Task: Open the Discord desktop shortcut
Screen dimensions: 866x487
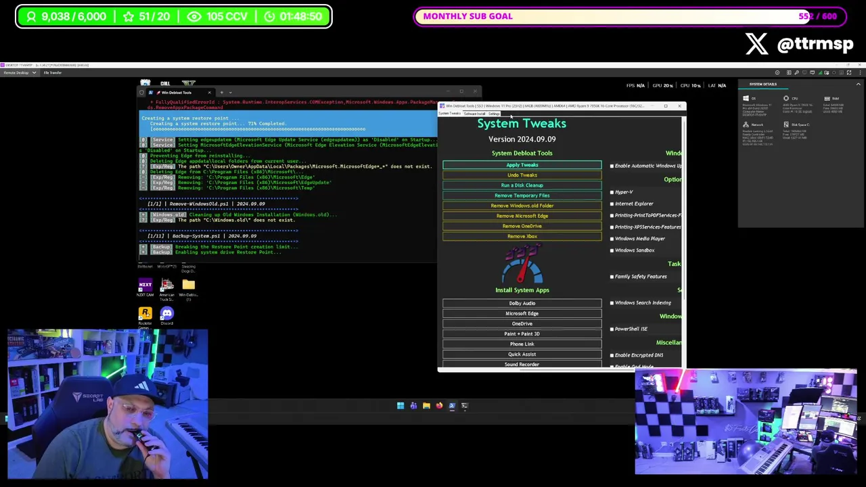Action: 166,315
